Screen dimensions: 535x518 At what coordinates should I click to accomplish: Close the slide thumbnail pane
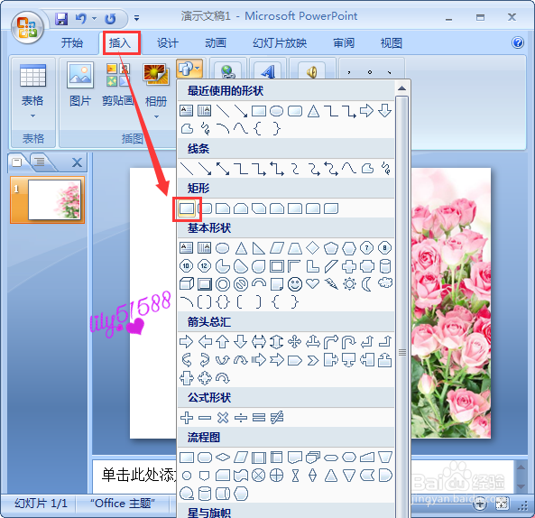point(77,162)
